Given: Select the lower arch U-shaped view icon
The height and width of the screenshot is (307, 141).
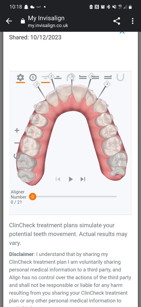Looking at the screenshot, I should click(120, 78).
